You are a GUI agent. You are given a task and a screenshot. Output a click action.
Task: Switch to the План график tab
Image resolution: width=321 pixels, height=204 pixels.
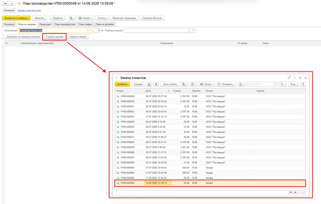tap(86, 25)
